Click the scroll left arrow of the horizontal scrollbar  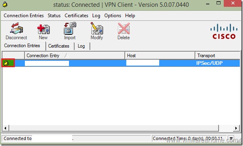(x=6, y=128)
